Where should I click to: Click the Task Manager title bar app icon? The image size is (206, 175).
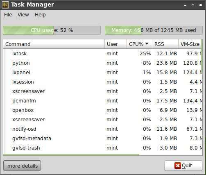click(x=5, y=5)
